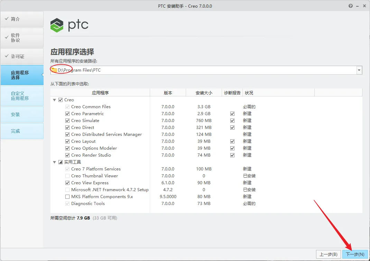This screenshot has width=370, height=261.
Task: Open the 完成 step
Action: [22, 131]
